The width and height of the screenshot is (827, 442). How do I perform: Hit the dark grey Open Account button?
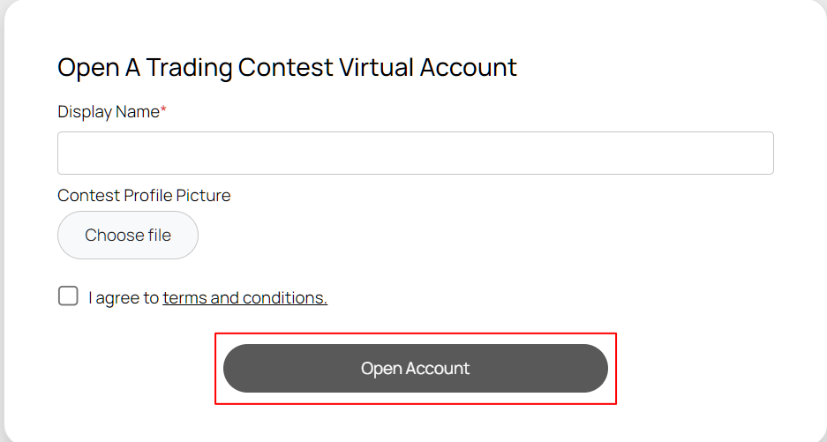click(415, 369)
